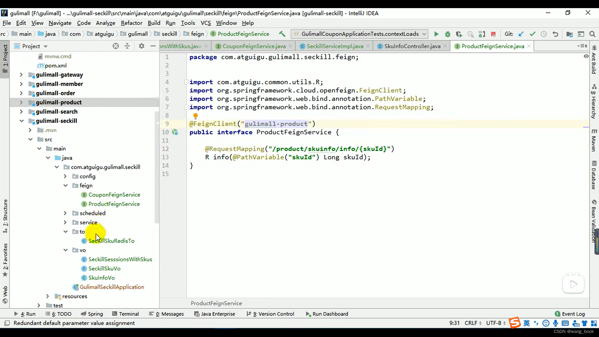Click Git Update Project arrow icon
The width and height of the screenshot is (599, 337).
click(x=521, y=34)
